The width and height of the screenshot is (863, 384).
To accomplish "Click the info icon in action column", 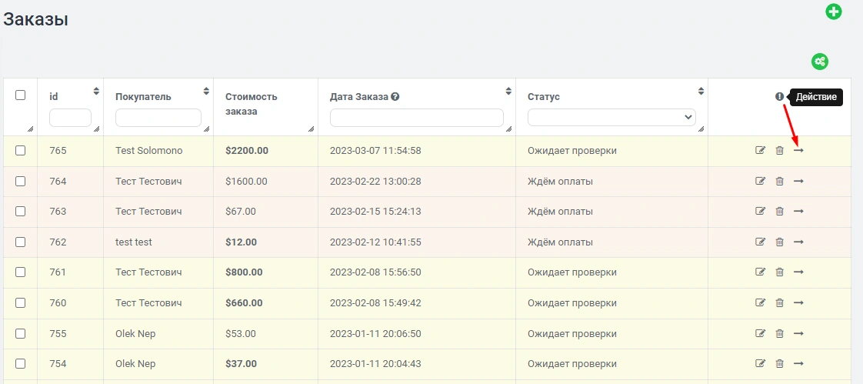I will point(779,97).
